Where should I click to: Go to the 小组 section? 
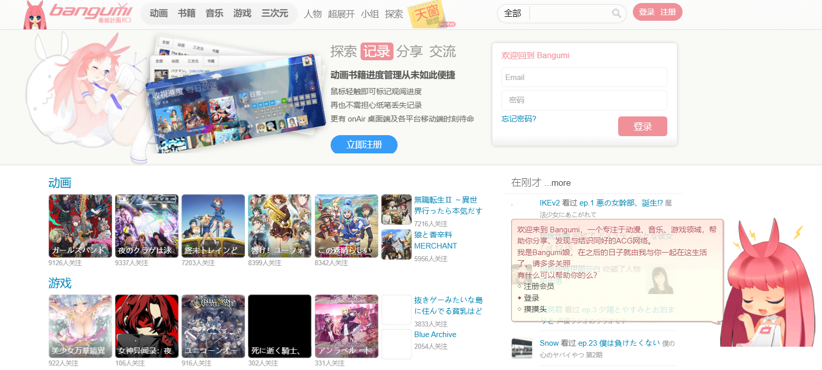click(x=370, y=14)
